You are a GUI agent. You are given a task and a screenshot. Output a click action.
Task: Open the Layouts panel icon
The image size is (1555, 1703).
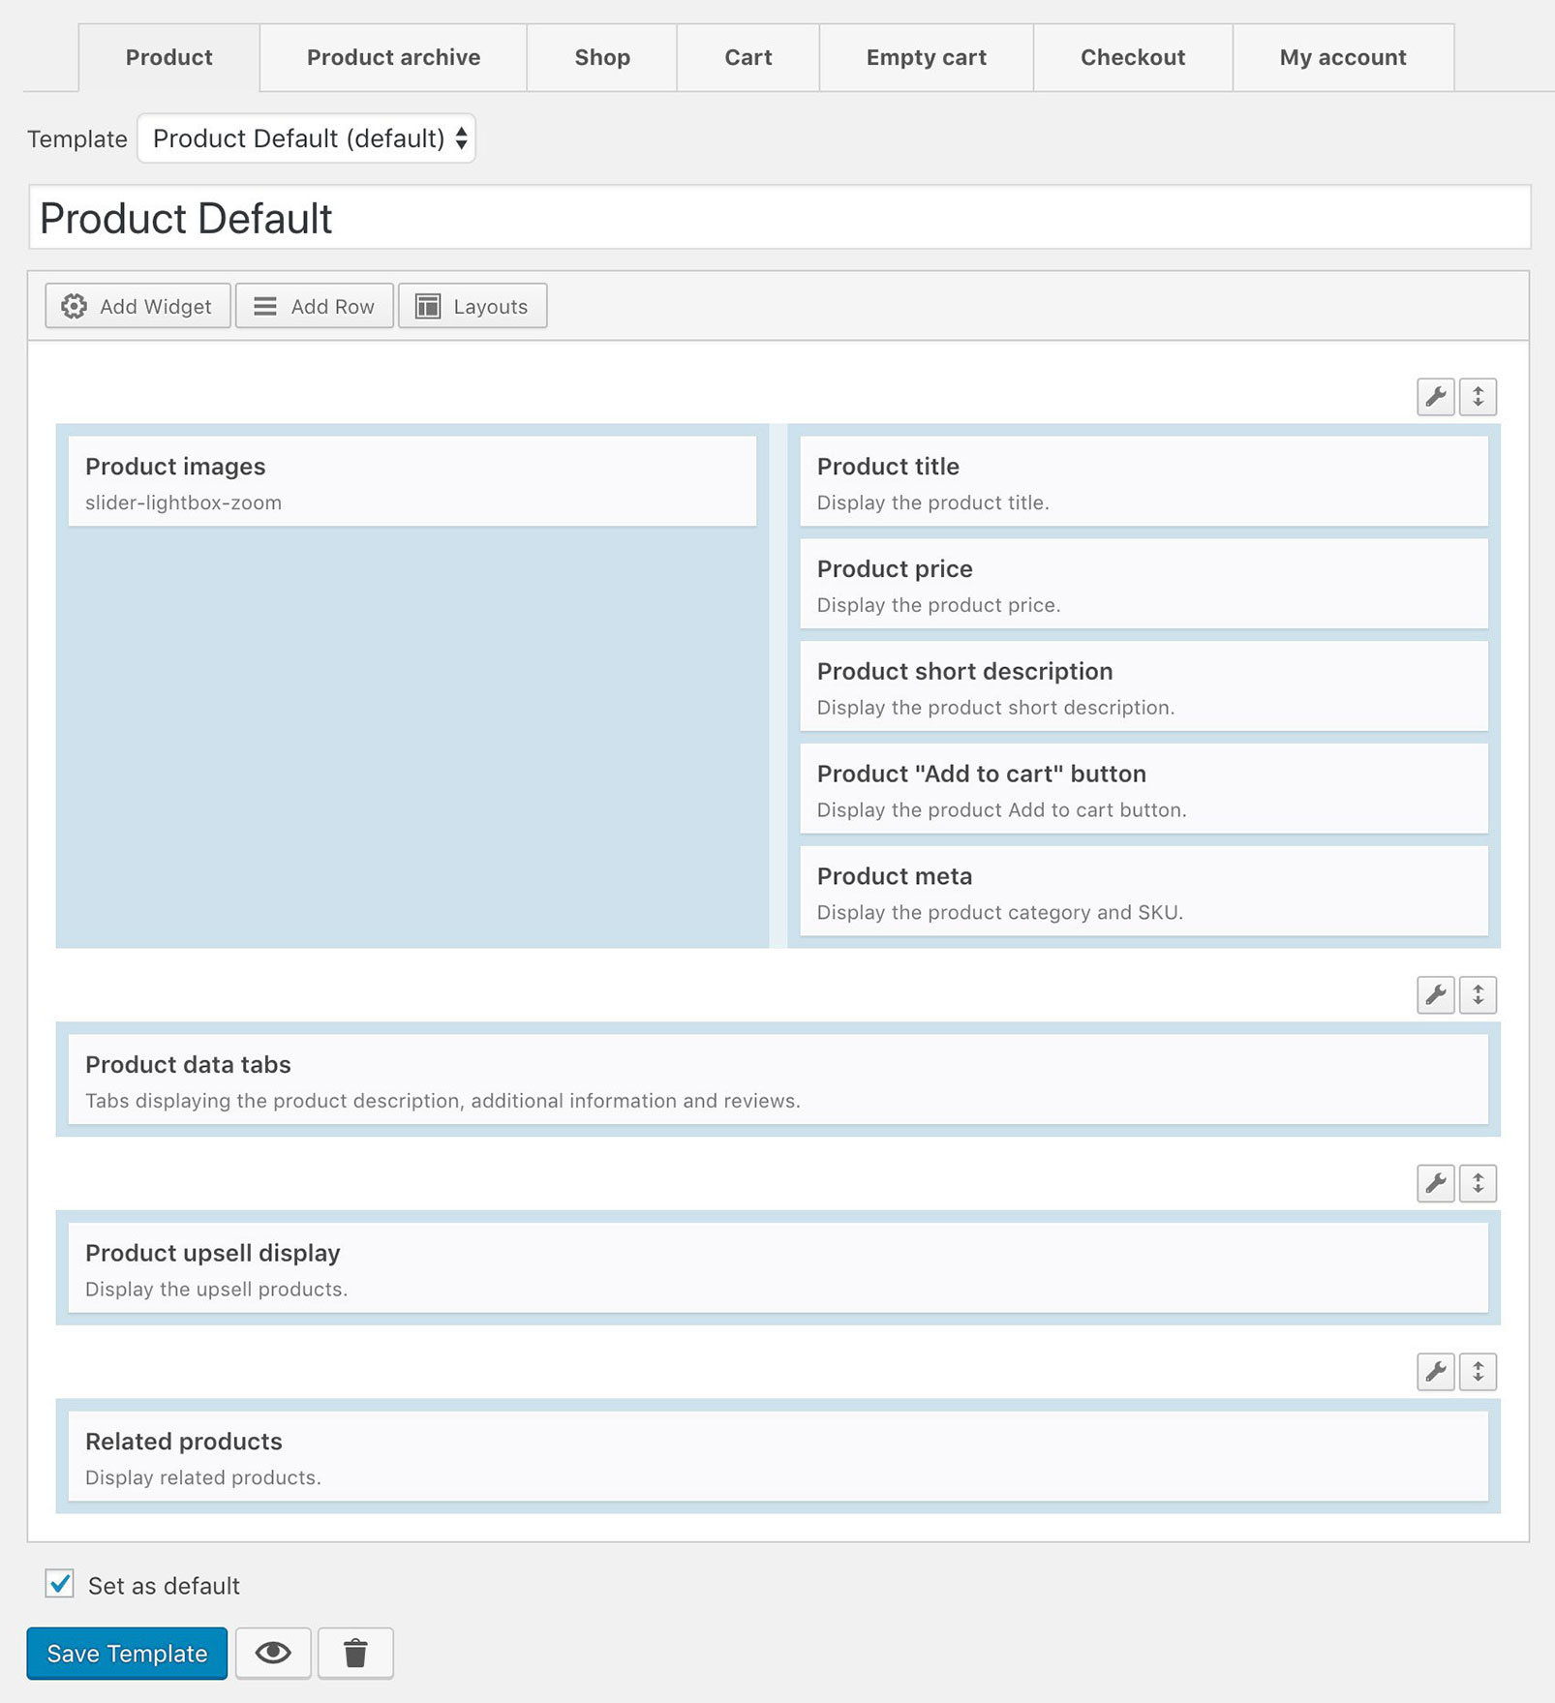pyautogui.click(x=428, y=306)
